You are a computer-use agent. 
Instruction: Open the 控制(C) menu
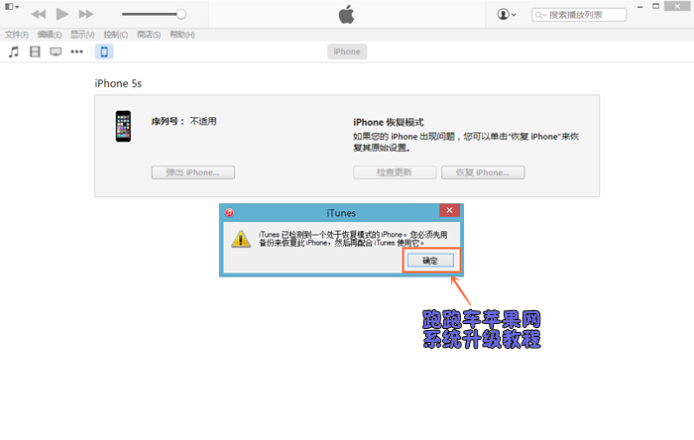click(116, 35)
